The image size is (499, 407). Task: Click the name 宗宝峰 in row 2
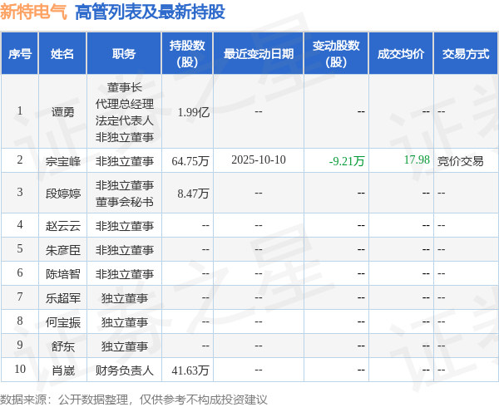coord(62,161)
